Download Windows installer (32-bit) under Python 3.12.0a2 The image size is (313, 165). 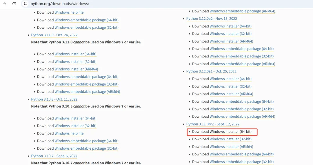231,34
